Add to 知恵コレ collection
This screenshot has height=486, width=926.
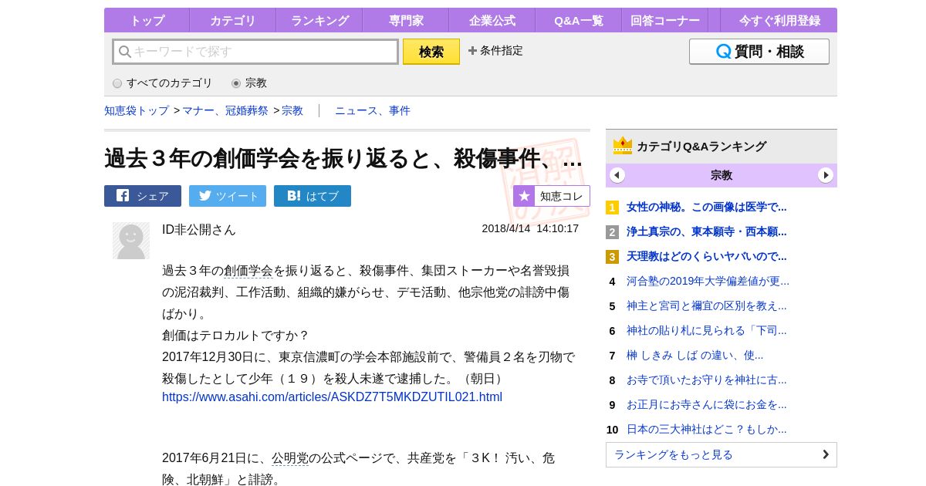[552, 196]
